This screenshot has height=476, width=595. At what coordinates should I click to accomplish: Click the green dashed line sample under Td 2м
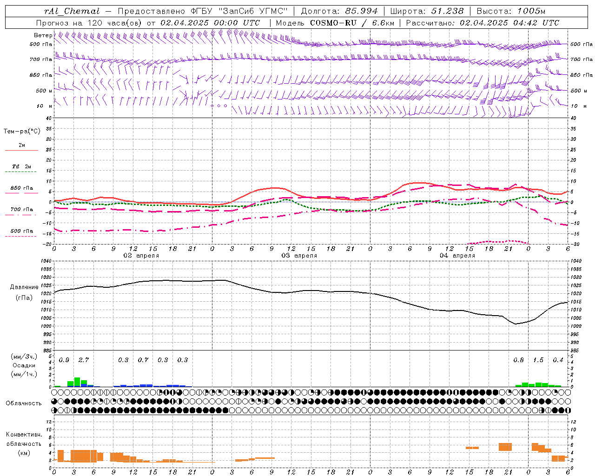21,172
